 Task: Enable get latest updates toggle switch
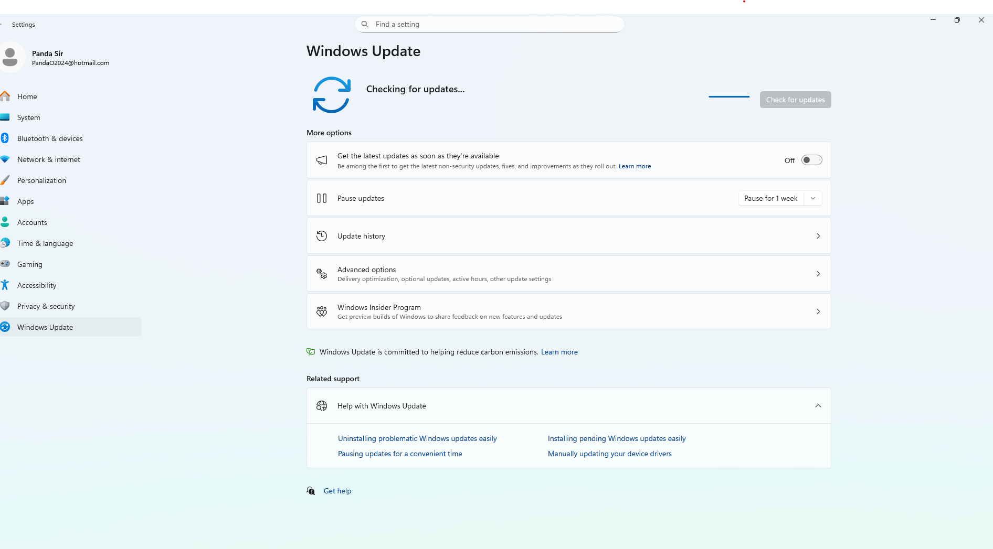pyautogui.click(x=811, y=160)
